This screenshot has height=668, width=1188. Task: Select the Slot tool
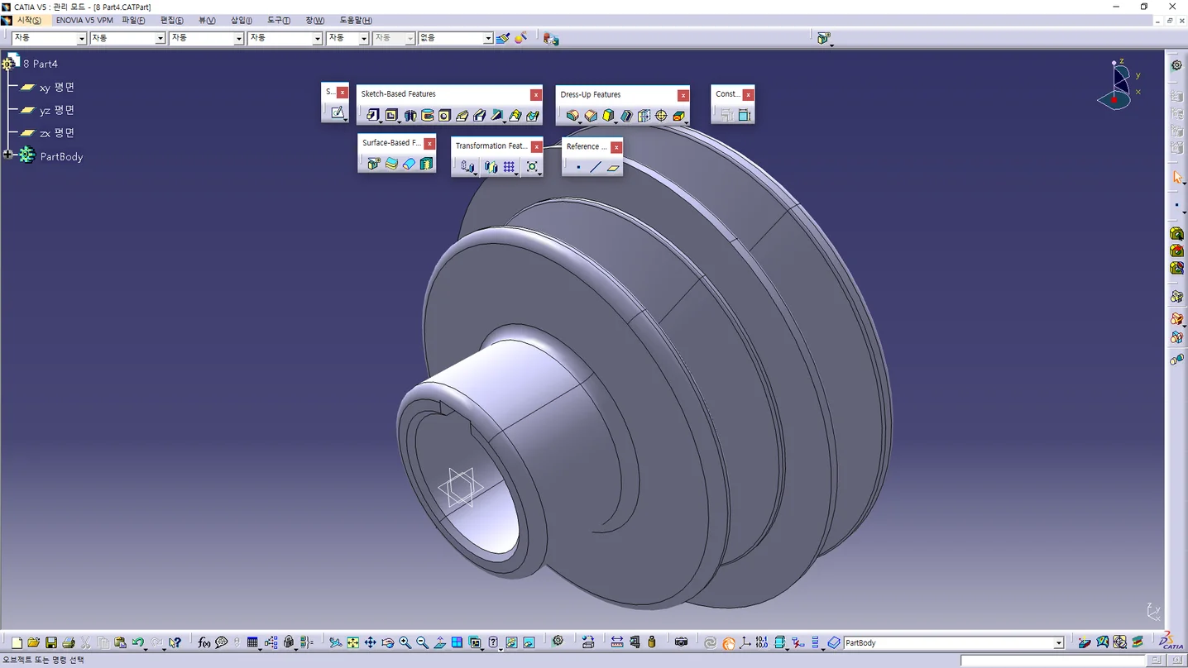[x=479, y=116]
